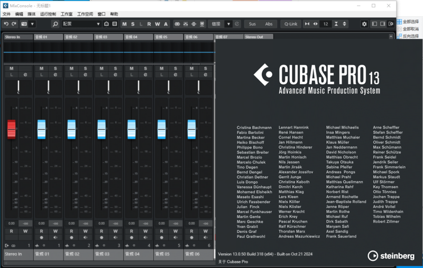Toggle monitor speaker on 音频 04 channel
This screenshot has width=423, height=268.
point(145,237)
